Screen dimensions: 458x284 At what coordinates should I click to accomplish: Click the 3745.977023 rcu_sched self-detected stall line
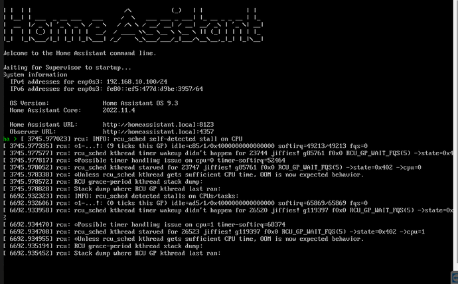coord(130,139)
